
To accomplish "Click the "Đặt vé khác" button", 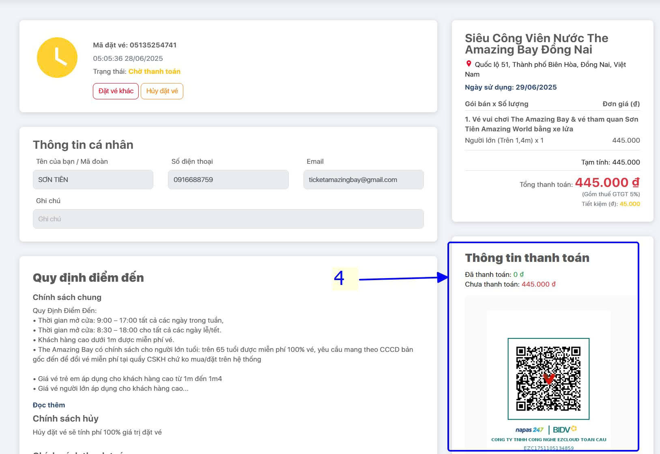I will point(116,91).
